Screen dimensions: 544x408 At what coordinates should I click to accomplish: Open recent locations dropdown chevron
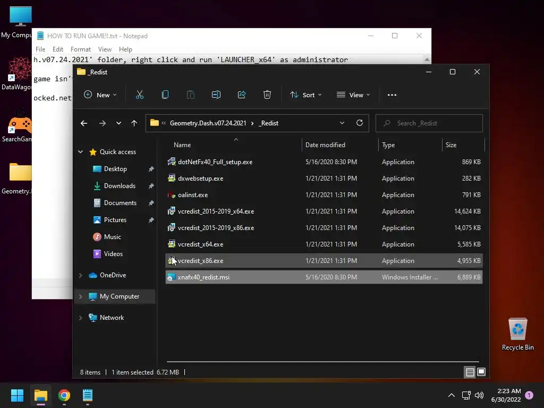tap(118, 123)
